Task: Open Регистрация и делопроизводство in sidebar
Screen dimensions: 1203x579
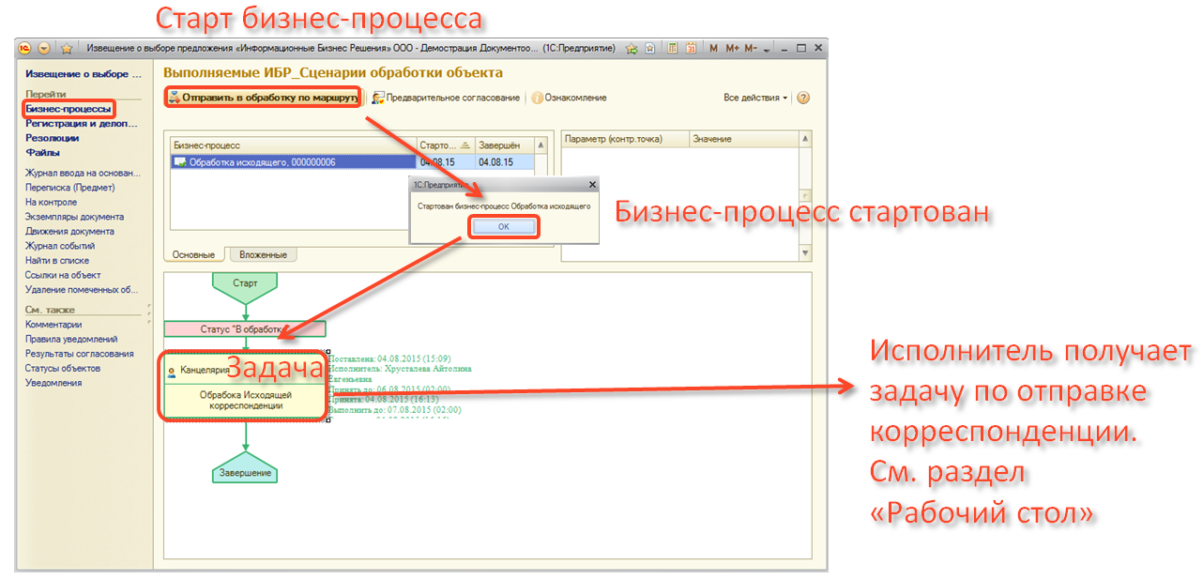Action: click(83, 123)
